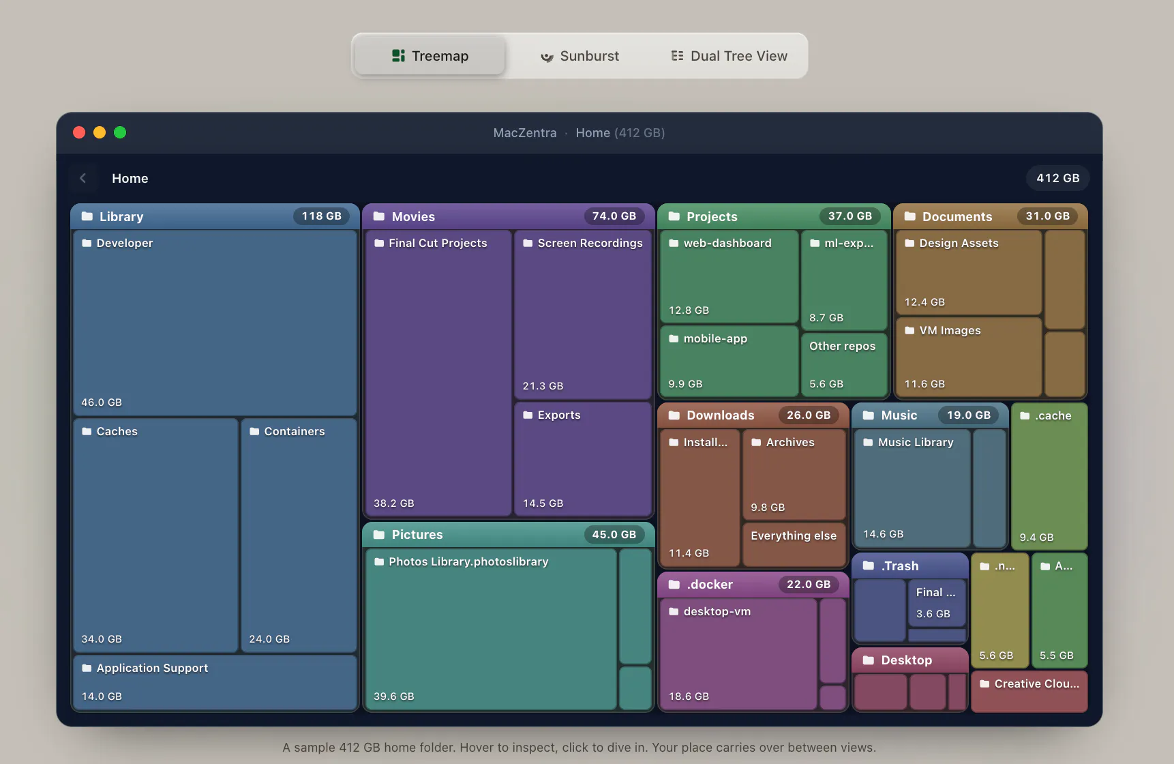Viewport: 1174px width, 764px height.
Task: Select the Archives block in Downloads
Action: [794, 474]
